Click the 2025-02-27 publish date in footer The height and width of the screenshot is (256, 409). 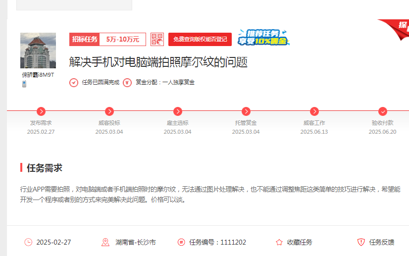pos(53,243)
